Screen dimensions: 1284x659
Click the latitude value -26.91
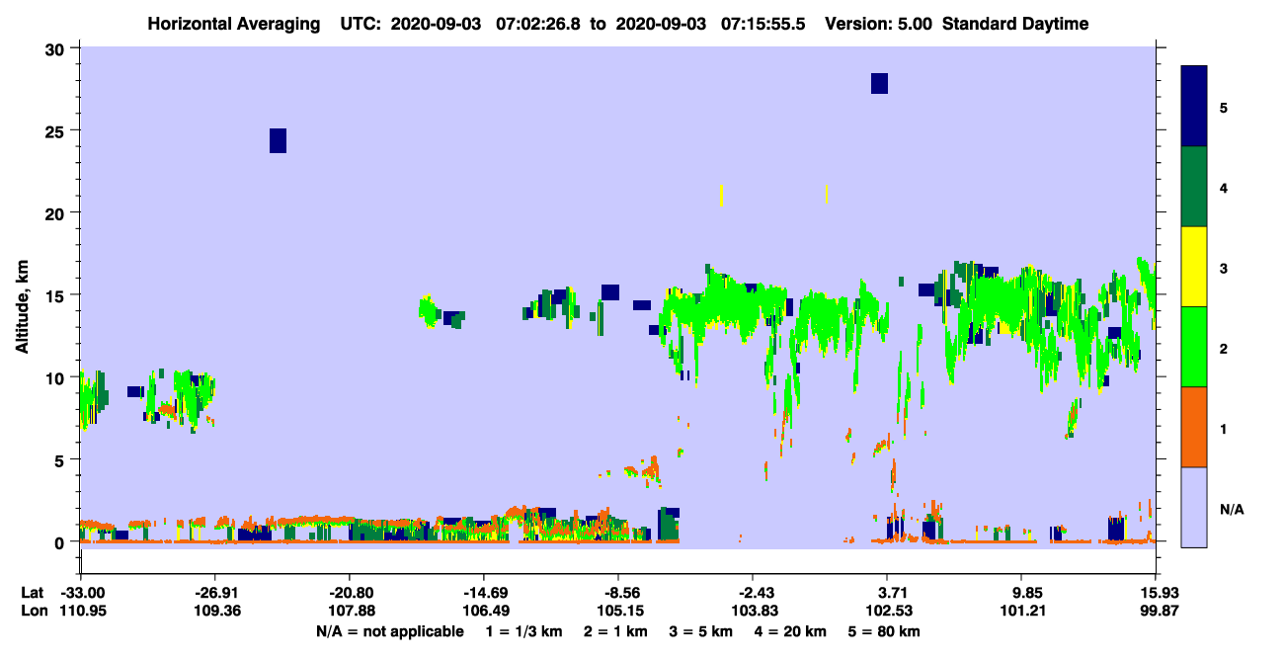point(215,593)
